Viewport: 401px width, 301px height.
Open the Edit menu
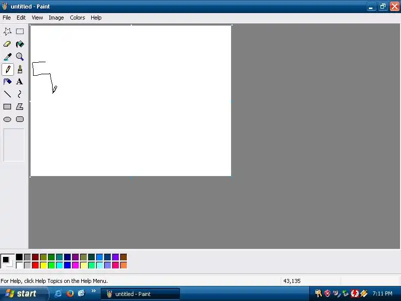pyautogui.click(x=21, y=18)
